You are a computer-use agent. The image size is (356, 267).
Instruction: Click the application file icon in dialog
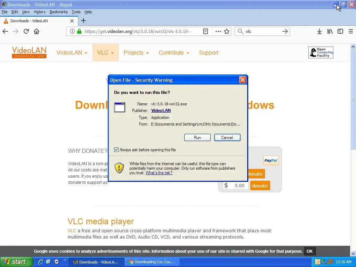pos(120,107)
